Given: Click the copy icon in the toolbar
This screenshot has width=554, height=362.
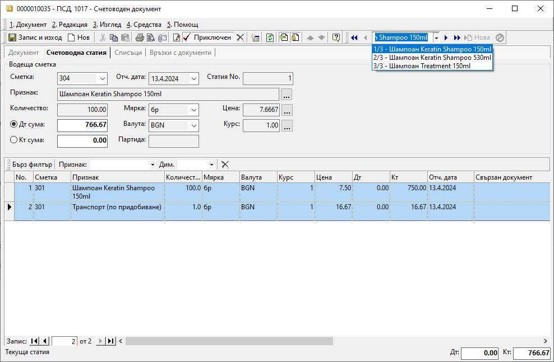Looking at the screenshot, I should pyautogui.click(x=114, y=37).
